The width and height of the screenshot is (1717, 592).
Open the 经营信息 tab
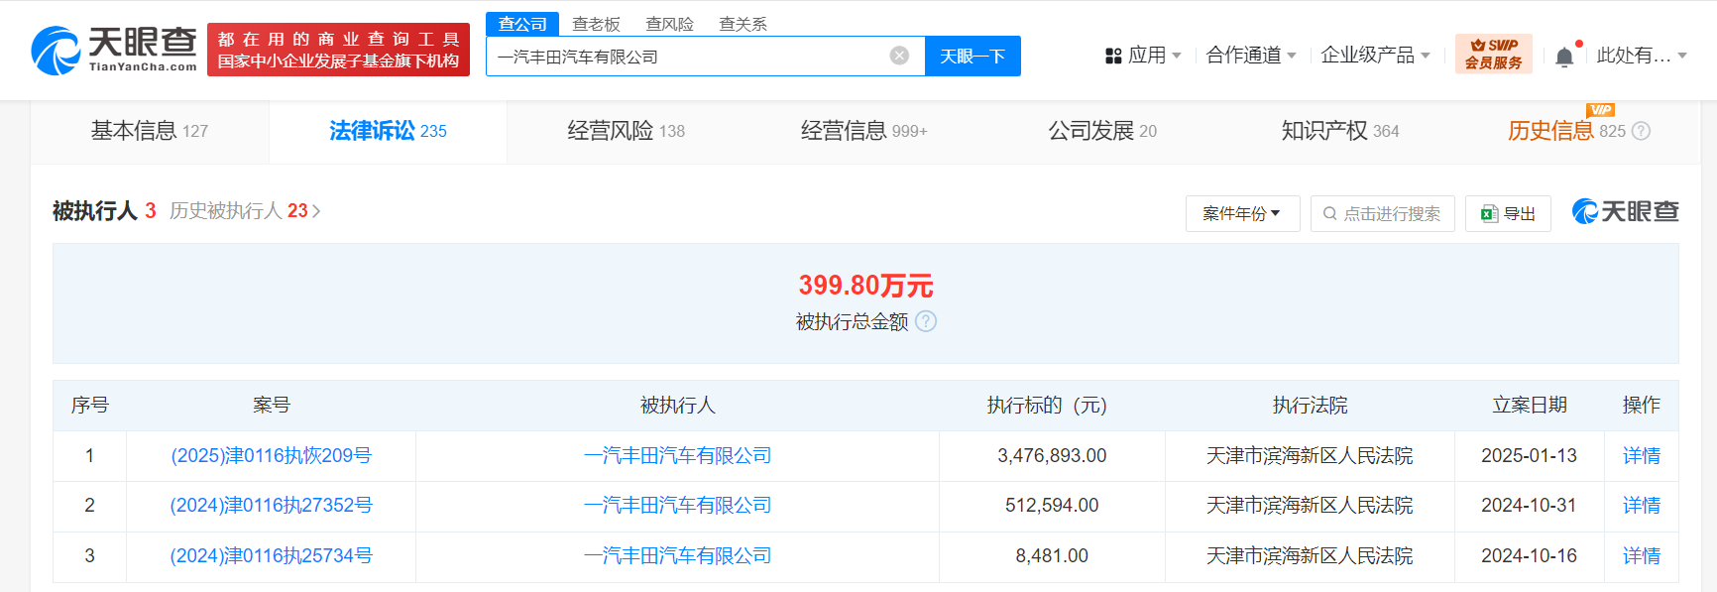pos(863,131)
